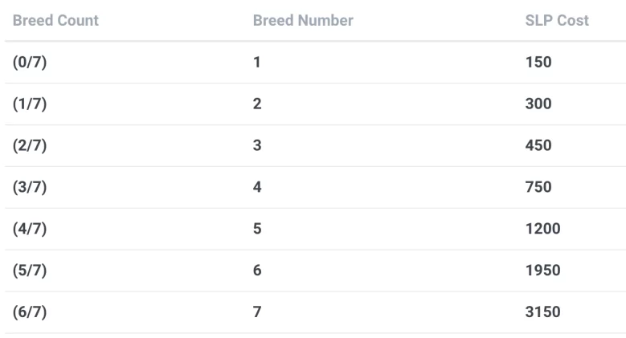
Task: Select the (0/7) breed count cell
Action: 31,62
